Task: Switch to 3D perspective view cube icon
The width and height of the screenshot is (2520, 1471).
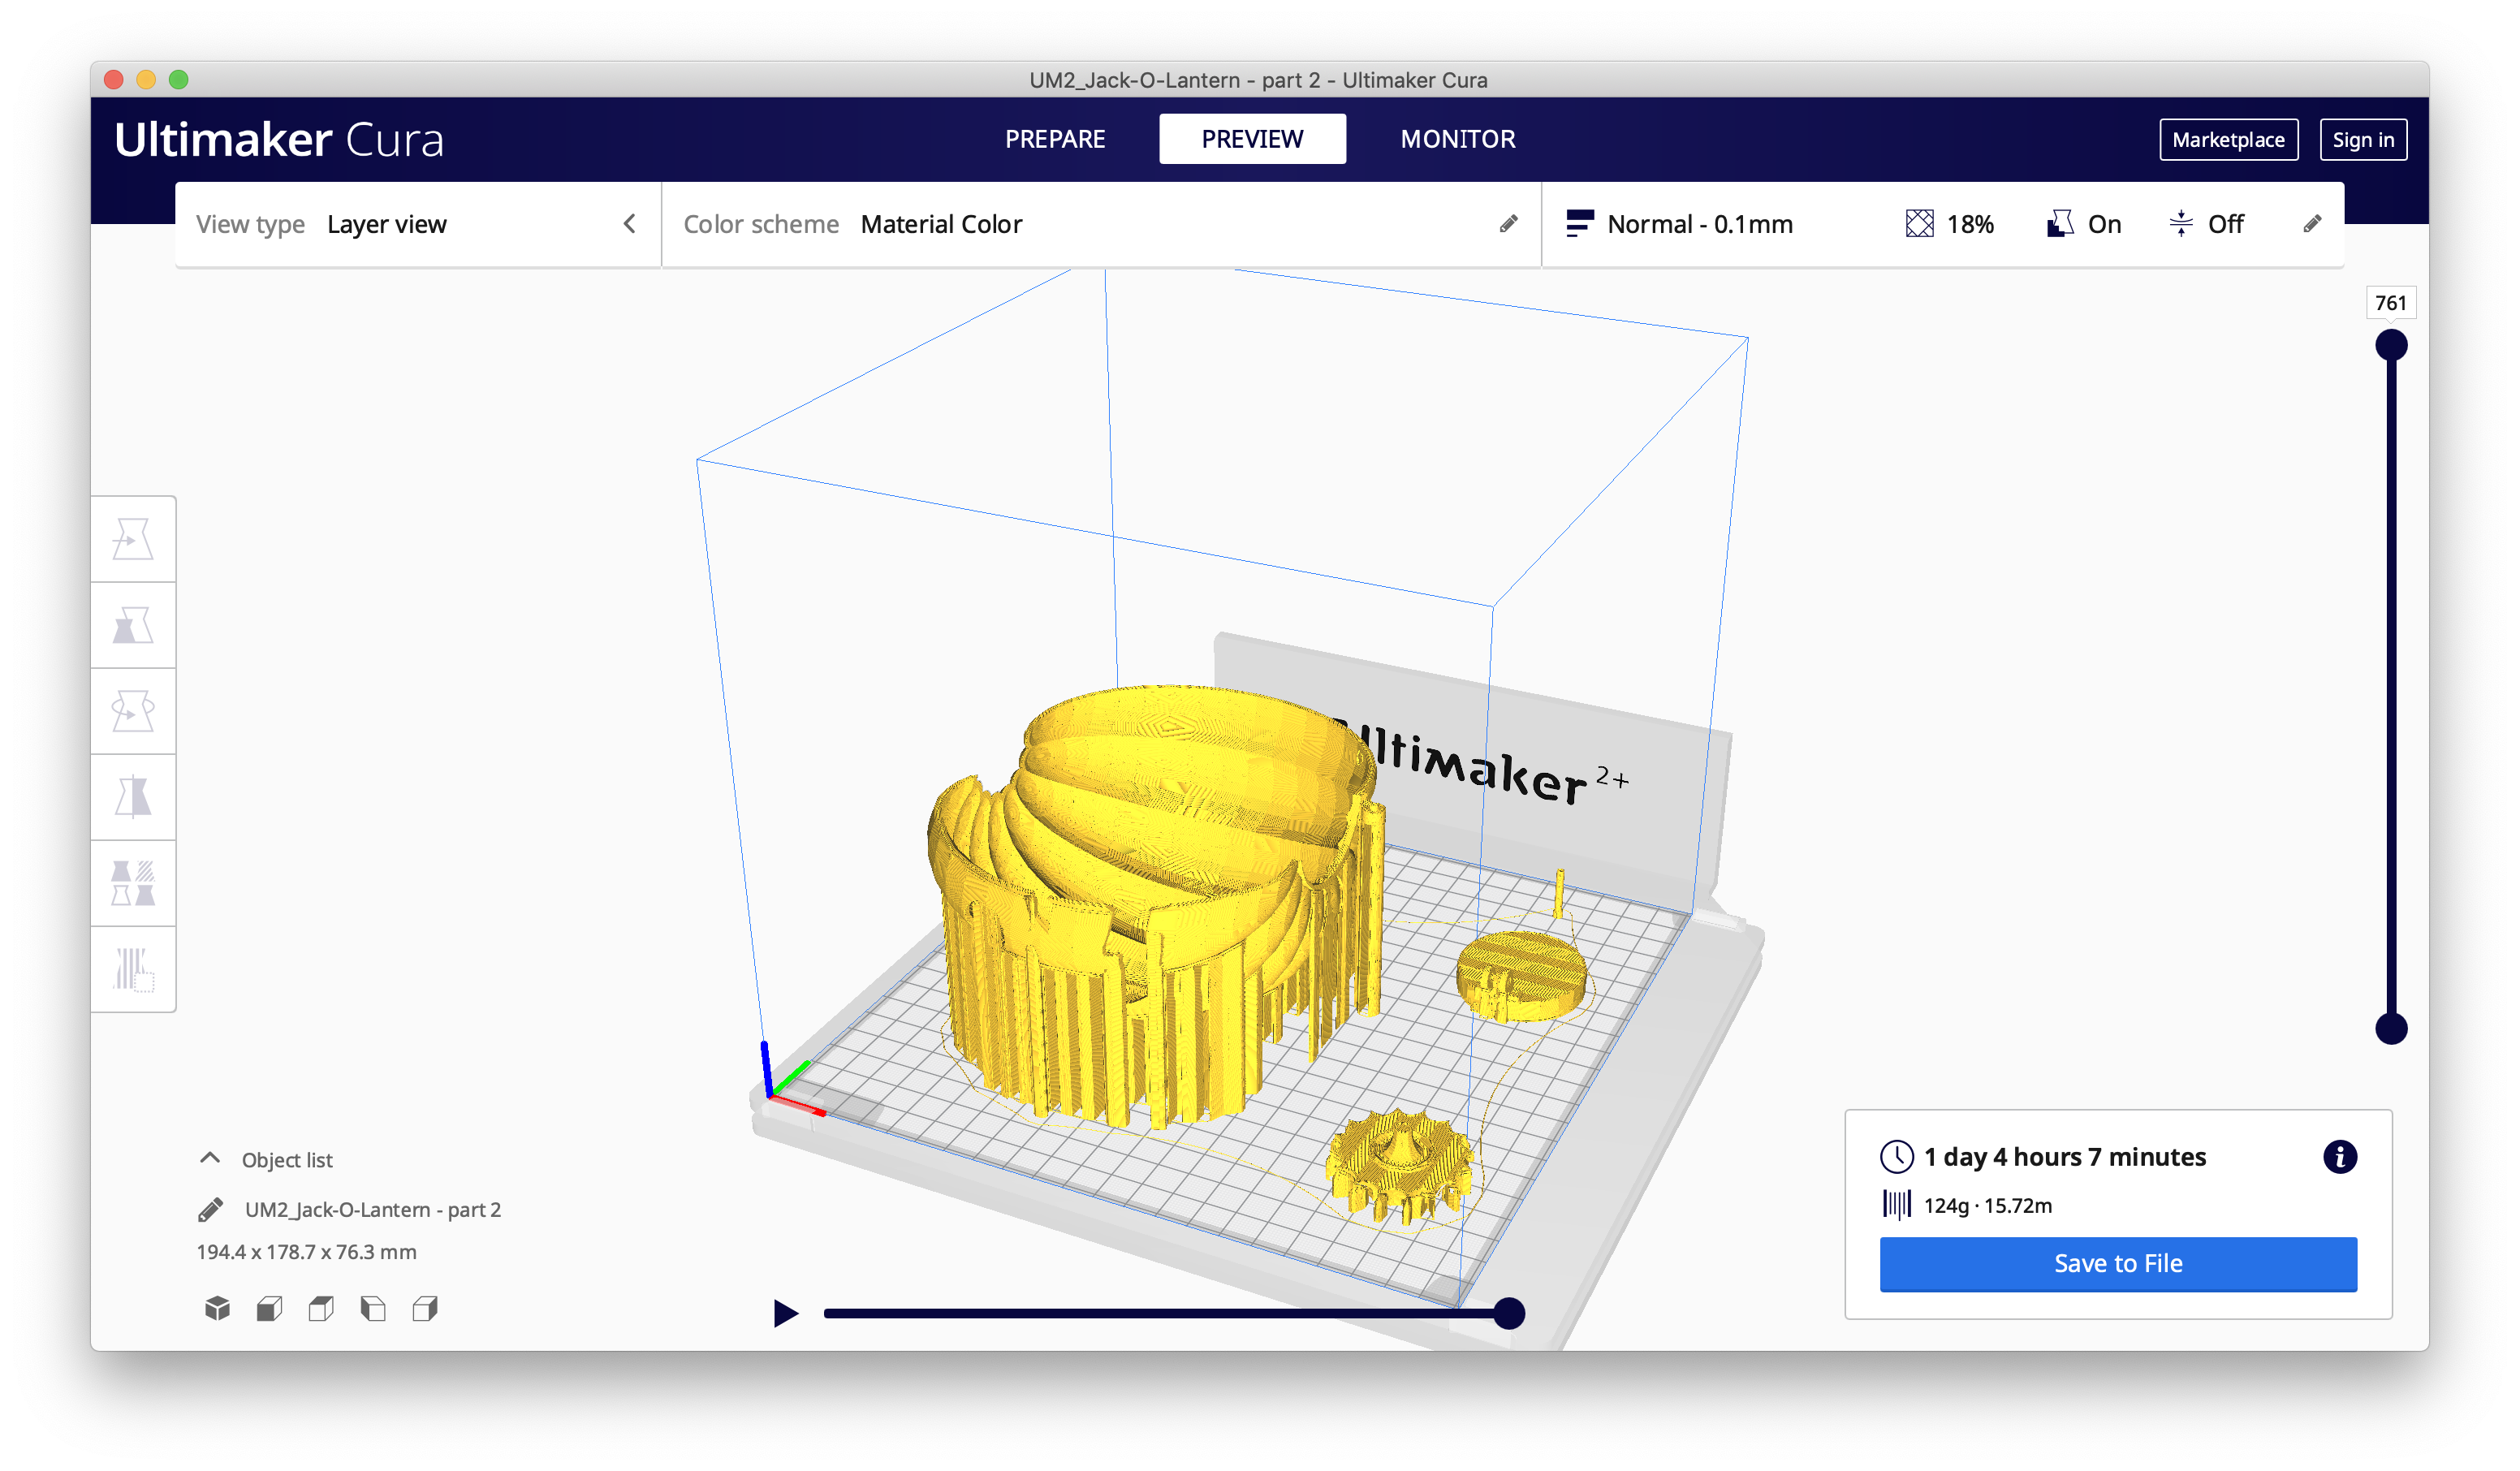Action: click(217, 1308)
